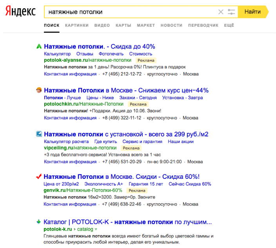276x248 pixels.
Task: Click the potolok-k.ru green arrow favicon
Action: pos(38,222)
